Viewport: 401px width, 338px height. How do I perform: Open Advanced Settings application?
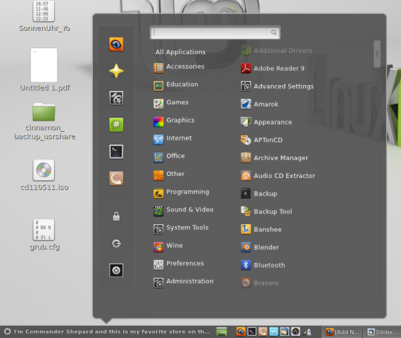pos(277,86)
